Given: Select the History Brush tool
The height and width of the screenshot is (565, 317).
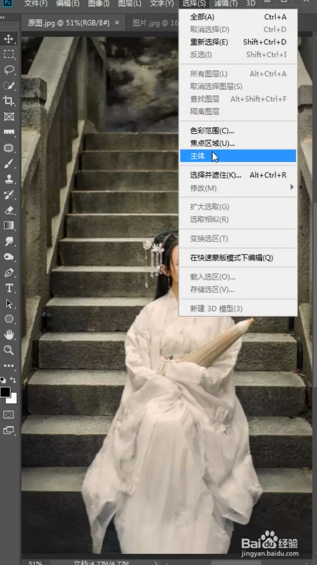Looking at the screenshot, I should pos(8,195).
